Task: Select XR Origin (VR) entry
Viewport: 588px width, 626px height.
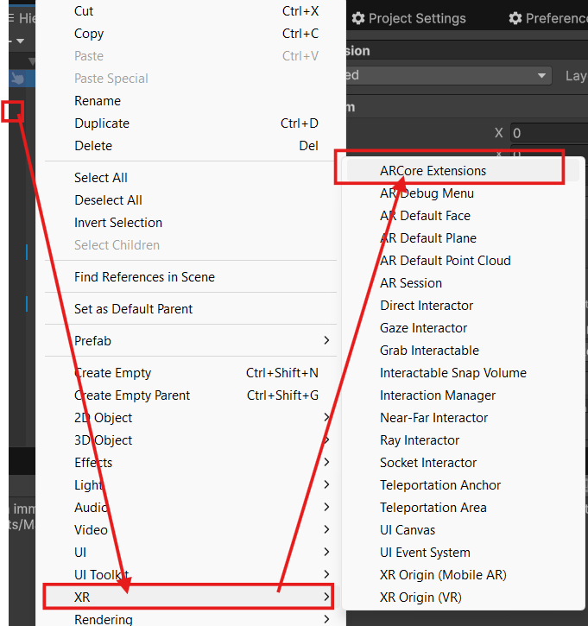Action: (420, 598)
